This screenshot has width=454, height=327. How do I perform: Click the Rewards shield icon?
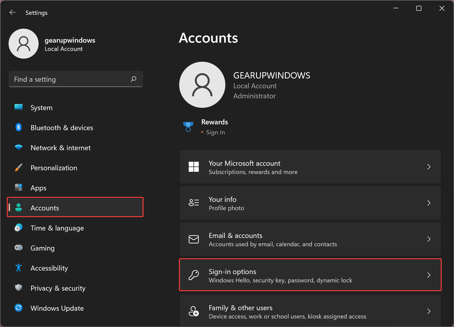(x=188, y=127)
